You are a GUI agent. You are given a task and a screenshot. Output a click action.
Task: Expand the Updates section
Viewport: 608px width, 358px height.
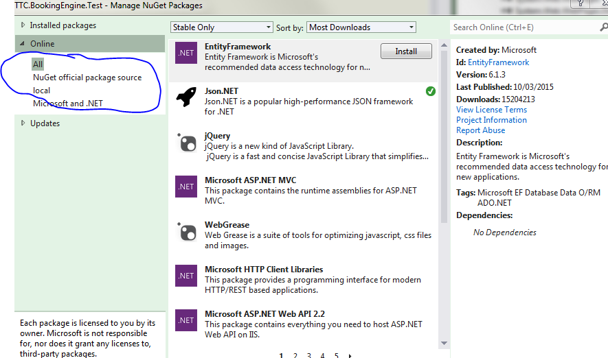click(23, 123)
